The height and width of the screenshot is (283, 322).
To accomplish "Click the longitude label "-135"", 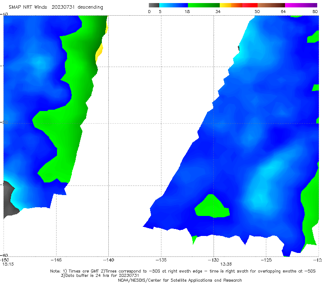I will [x=161, y=260].
